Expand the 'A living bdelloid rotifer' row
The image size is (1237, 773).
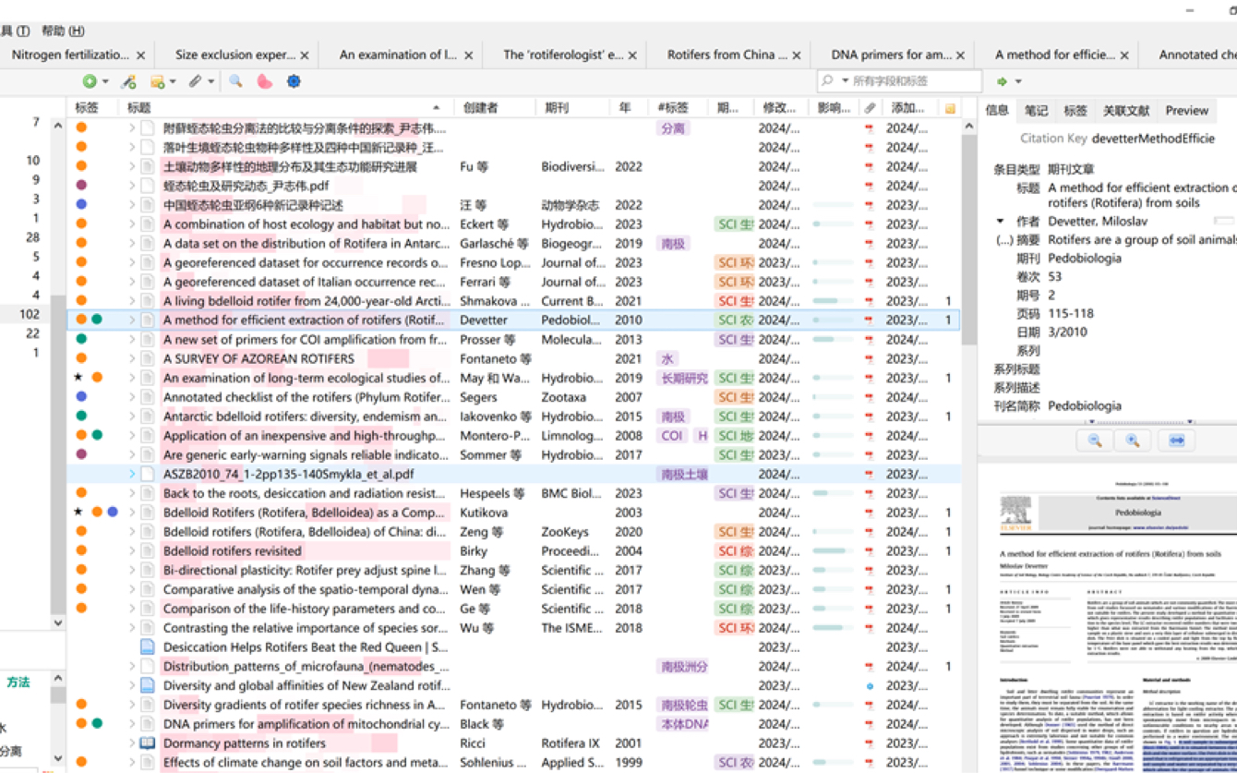pyautogui.click(x=132, y=301)
